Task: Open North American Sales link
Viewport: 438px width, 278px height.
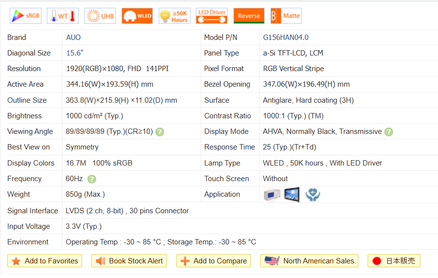Action: [310, 261]
